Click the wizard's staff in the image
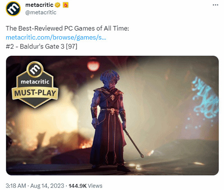The height and width of the screenshot is (190, 224). (x=134, y=143)
